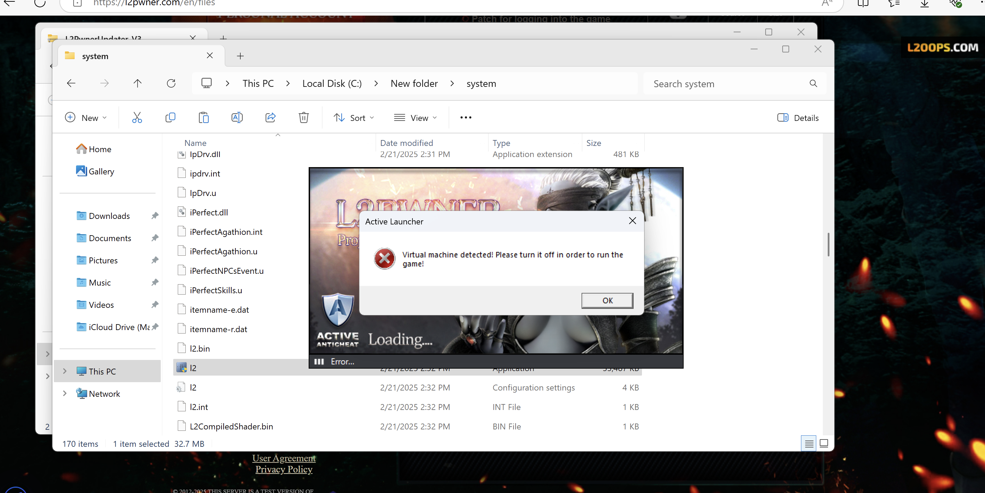The image size is (985, 493).
Task: Toggle the Details pane button
Action: [x=798, y=118]
